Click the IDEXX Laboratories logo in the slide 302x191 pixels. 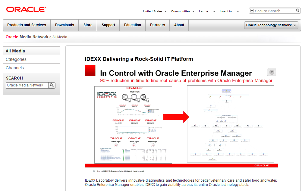pyautogui.click(x=107, y=95)
